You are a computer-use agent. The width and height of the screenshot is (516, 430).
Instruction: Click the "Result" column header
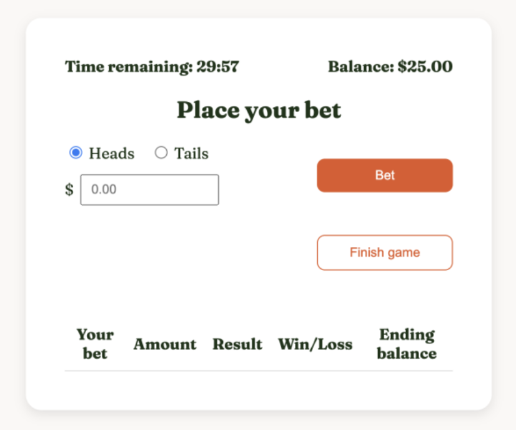237,344
